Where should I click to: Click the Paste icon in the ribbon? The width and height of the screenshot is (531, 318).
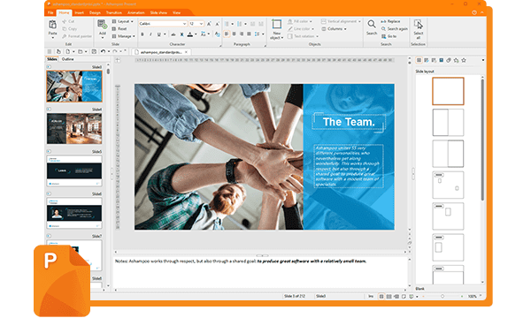(x=52, y=25)
